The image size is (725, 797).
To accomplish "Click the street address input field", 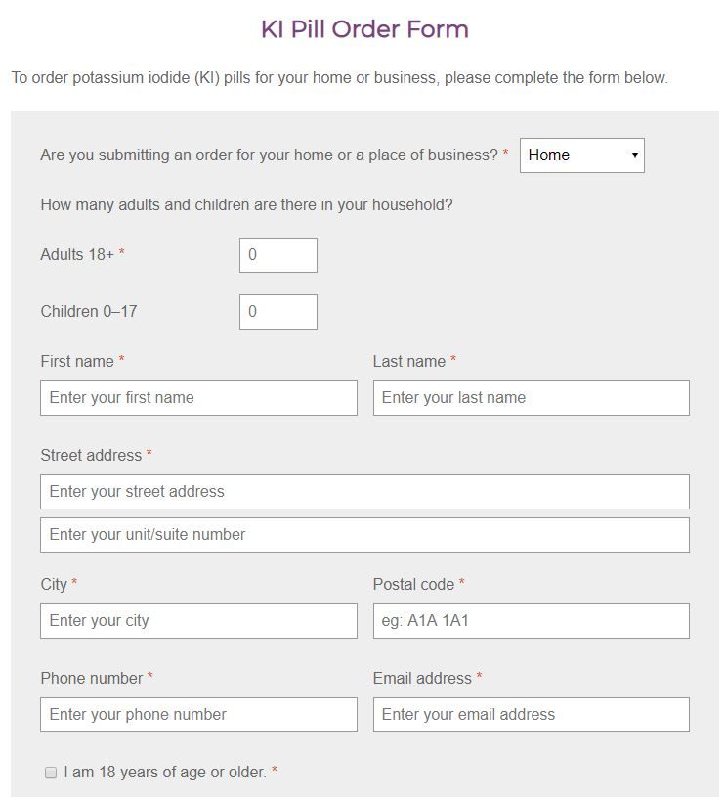I will tap(364, 492).
